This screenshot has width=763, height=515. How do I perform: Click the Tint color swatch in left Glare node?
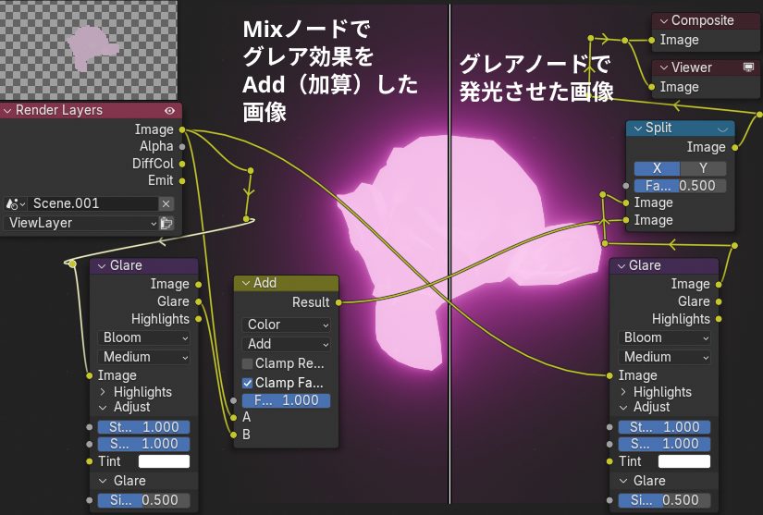tap(164, 461)
